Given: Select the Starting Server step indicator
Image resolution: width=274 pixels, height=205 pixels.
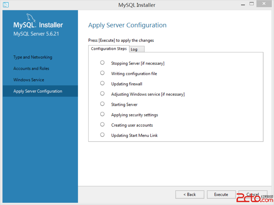Looking at the screenshot, I should [102, 104].
